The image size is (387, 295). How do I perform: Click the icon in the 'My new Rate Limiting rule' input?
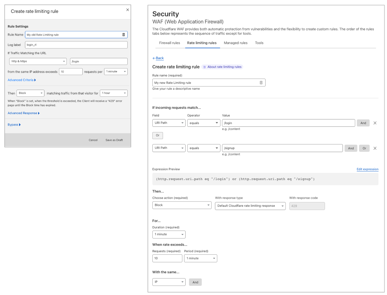click(261, 83)
